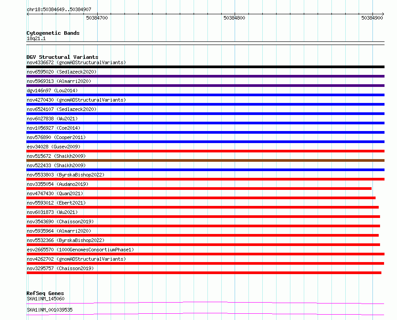This screenshot has height=320, width=397.
Task: Click the blue nsv4270430 variant bar
Action: click(x=205, y=104)
